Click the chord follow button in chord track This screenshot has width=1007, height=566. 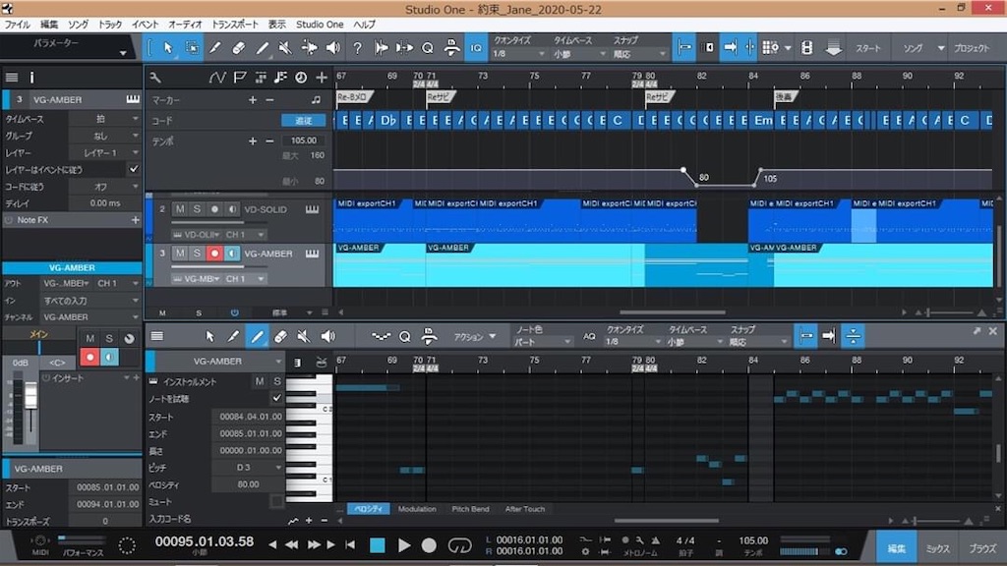(303, 121)
